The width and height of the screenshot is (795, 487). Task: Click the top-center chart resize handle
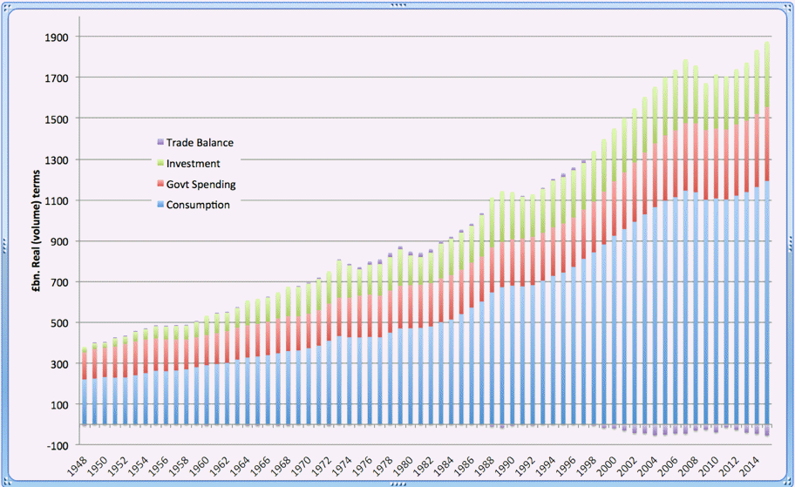pos(397,3)
